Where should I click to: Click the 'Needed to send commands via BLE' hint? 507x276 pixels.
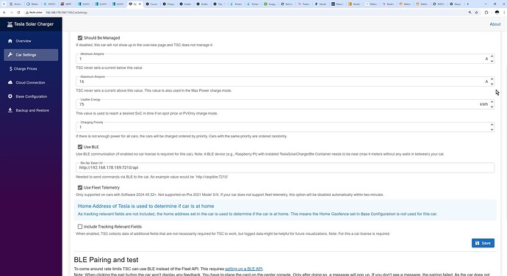coord(152,177)
